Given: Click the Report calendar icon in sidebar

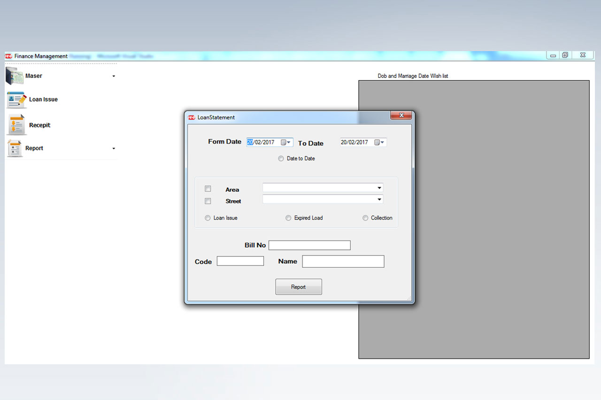Looking at the screenshot, I should tap(15, 148).
